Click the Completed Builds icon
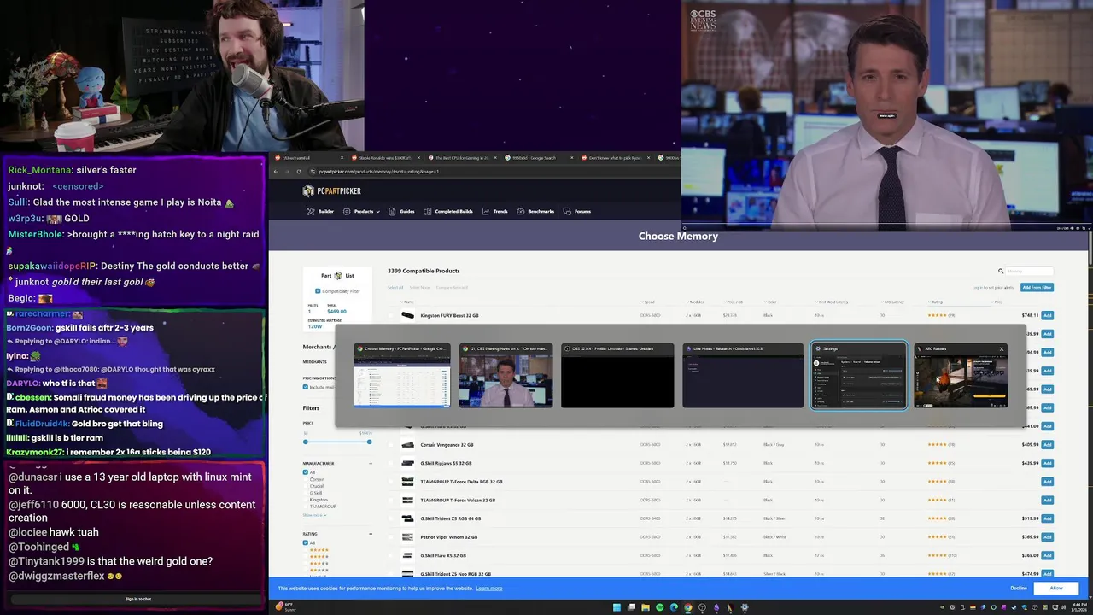The width and height of the screenshot is (1093, 615). [429, 211]
